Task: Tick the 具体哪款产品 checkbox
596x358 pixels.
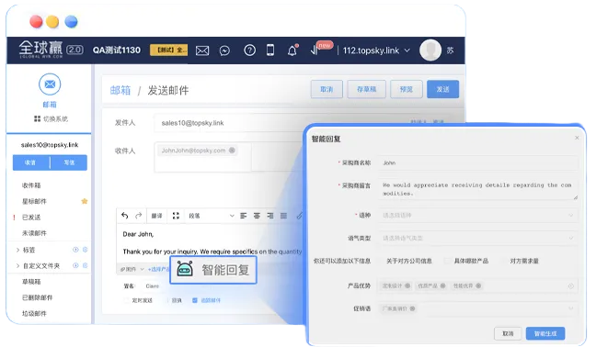Action: (x=447, y=261)
